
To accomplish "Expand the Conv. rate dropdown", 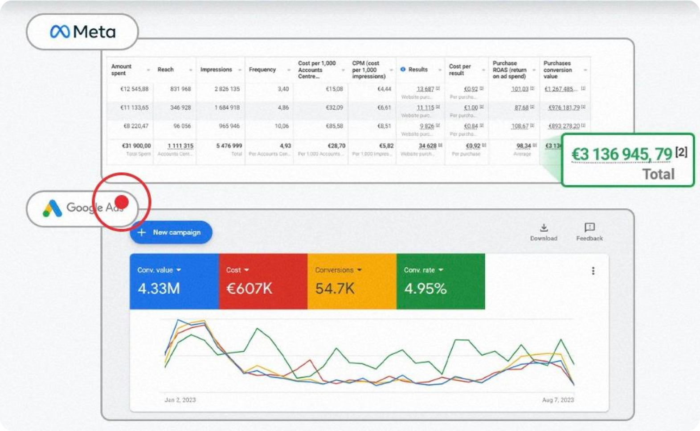I will pyautogui.click(x=441, y=270).
